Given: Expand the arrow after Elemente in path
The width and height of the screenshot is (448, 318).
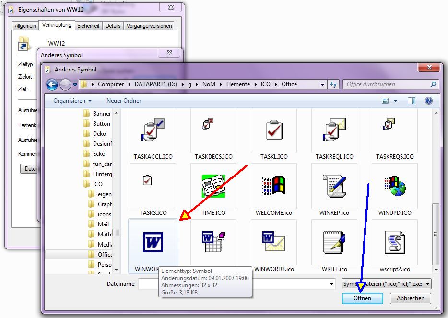Looking at the screenshot, I should [x=255, y=84].
